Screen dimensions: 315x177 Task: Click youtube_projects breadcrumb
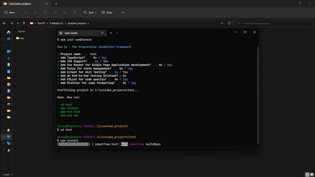click(x=77, y=23)
